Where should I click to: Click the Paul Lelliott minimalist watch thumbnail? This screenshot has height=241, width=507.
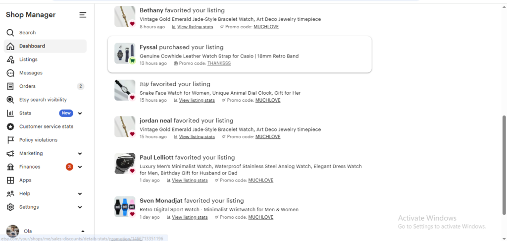click(x=125, y=164)
